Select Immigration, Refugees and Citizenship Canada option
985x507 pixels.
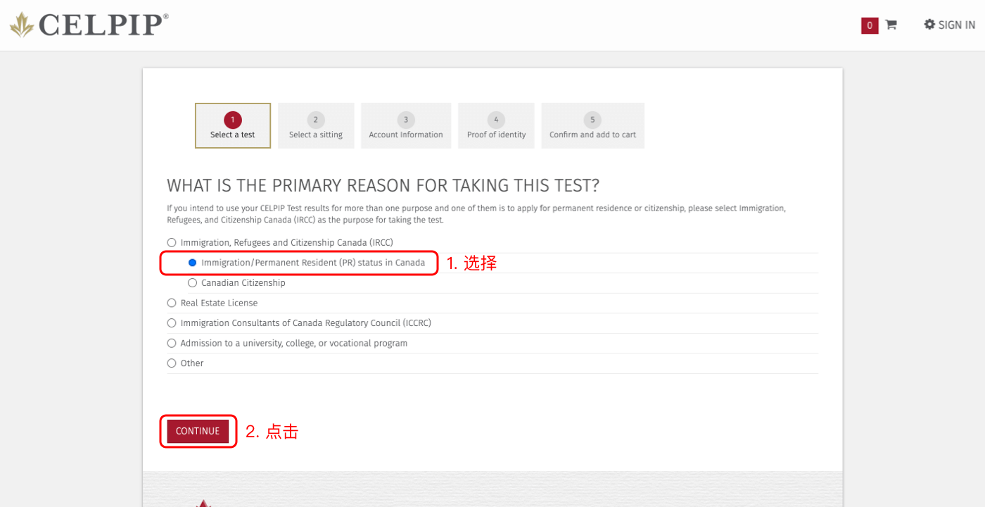[172, 243]
